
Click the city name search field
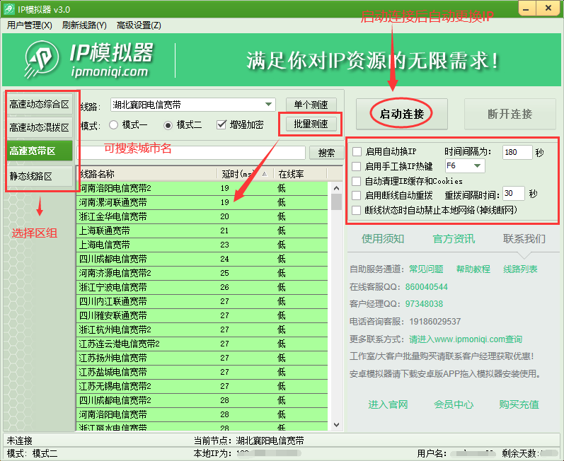[192, 152]
